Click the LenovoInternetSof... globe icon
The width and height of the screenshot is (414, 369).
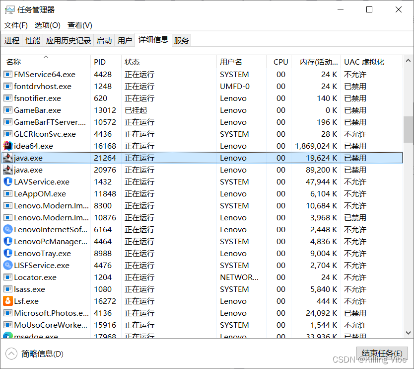coord(7,229)
